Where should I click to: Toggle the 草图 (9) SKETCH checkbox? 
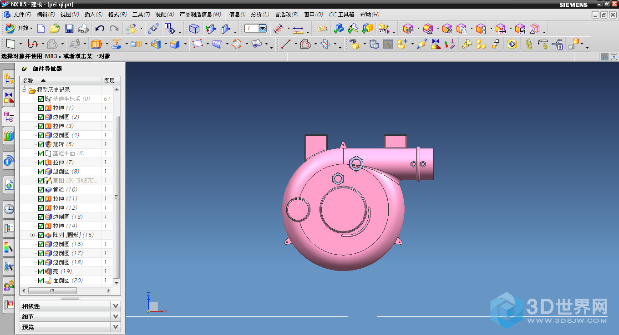[x=41, y=181]
